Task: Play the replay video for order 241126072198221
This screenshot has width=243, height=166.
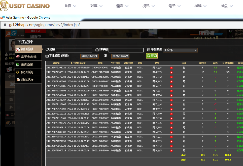Action: point(171,68)
